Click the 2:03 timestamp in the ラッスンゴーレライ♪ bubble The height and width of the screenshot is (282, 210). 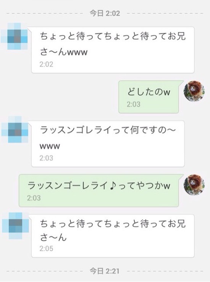(x=34, y=198)
